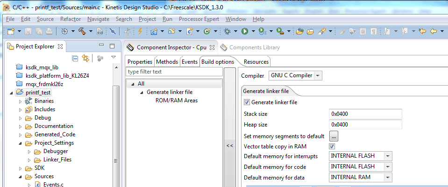Click the yellow lightning bolt flash icon
The height and width of the screenshot is (187, 448).
pos(140,31)
